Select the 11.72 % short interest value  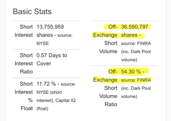46,84
